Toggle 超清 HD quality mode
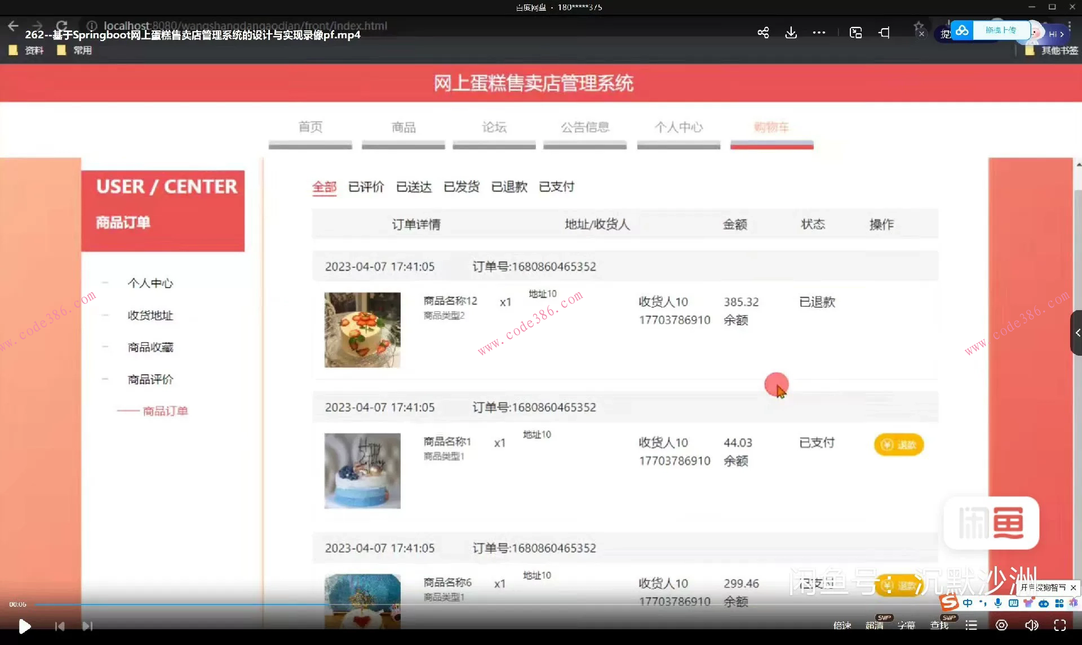This screenshot has height=645, width=1082. point(875,625)
